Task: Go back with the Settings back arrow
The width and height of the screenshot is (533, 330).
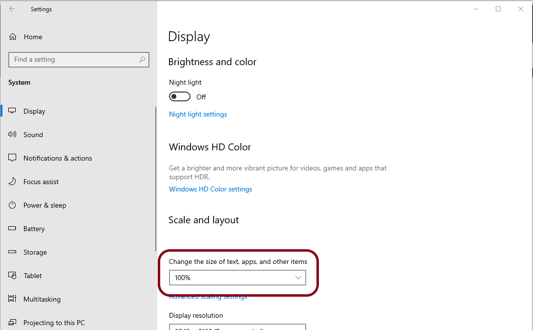Action: (x=12, y=9)
